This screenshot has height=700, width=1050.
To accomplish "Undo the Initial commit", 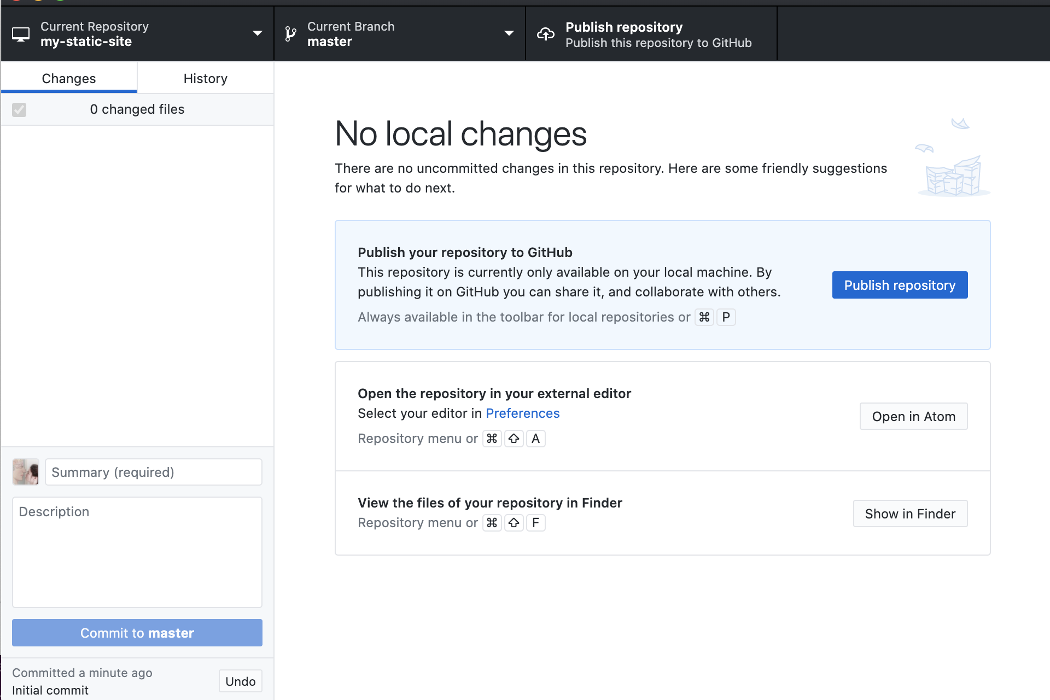I will (x=240, y=681).
